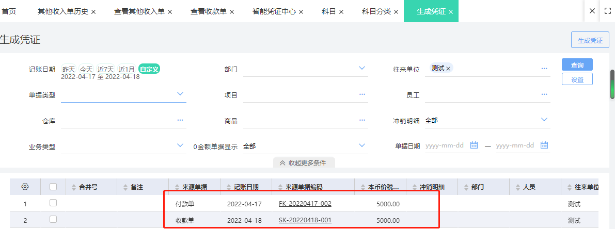Collapse conditions with 收起更多条件

[304, 162]
